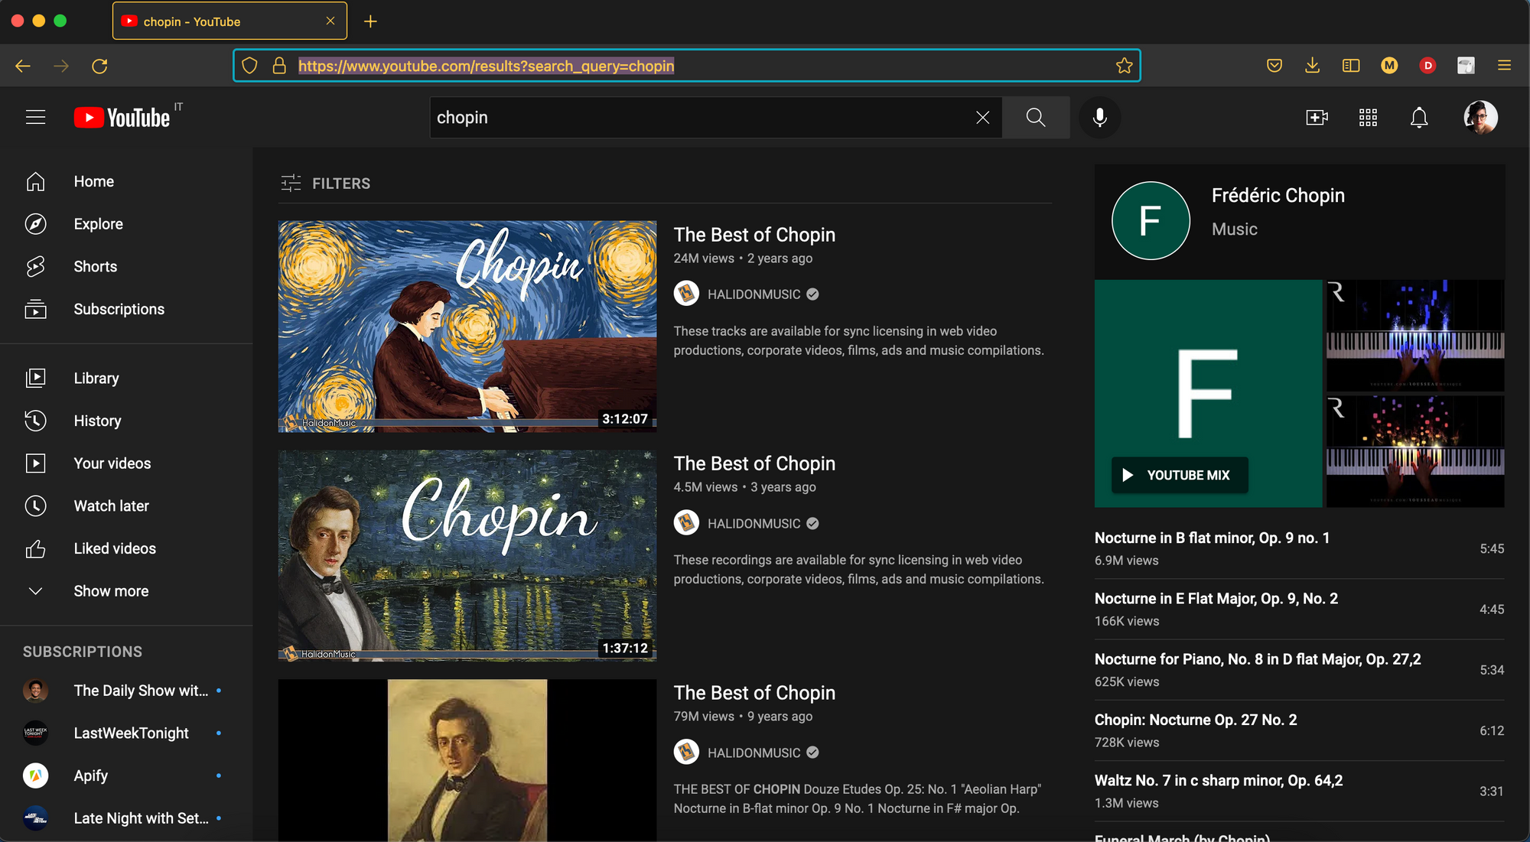Open a new browser tab with plus
The height and width of the screenshot is (842, 1530).
(370, 21)
